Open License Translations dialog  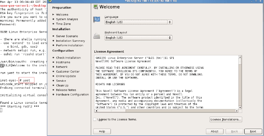[226, 120]
